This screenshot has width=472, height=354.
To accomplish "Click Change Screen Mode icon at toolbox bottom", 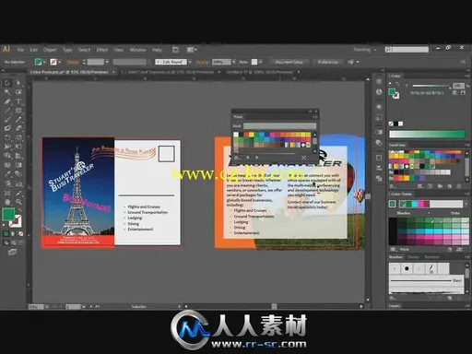I will 12,252.
